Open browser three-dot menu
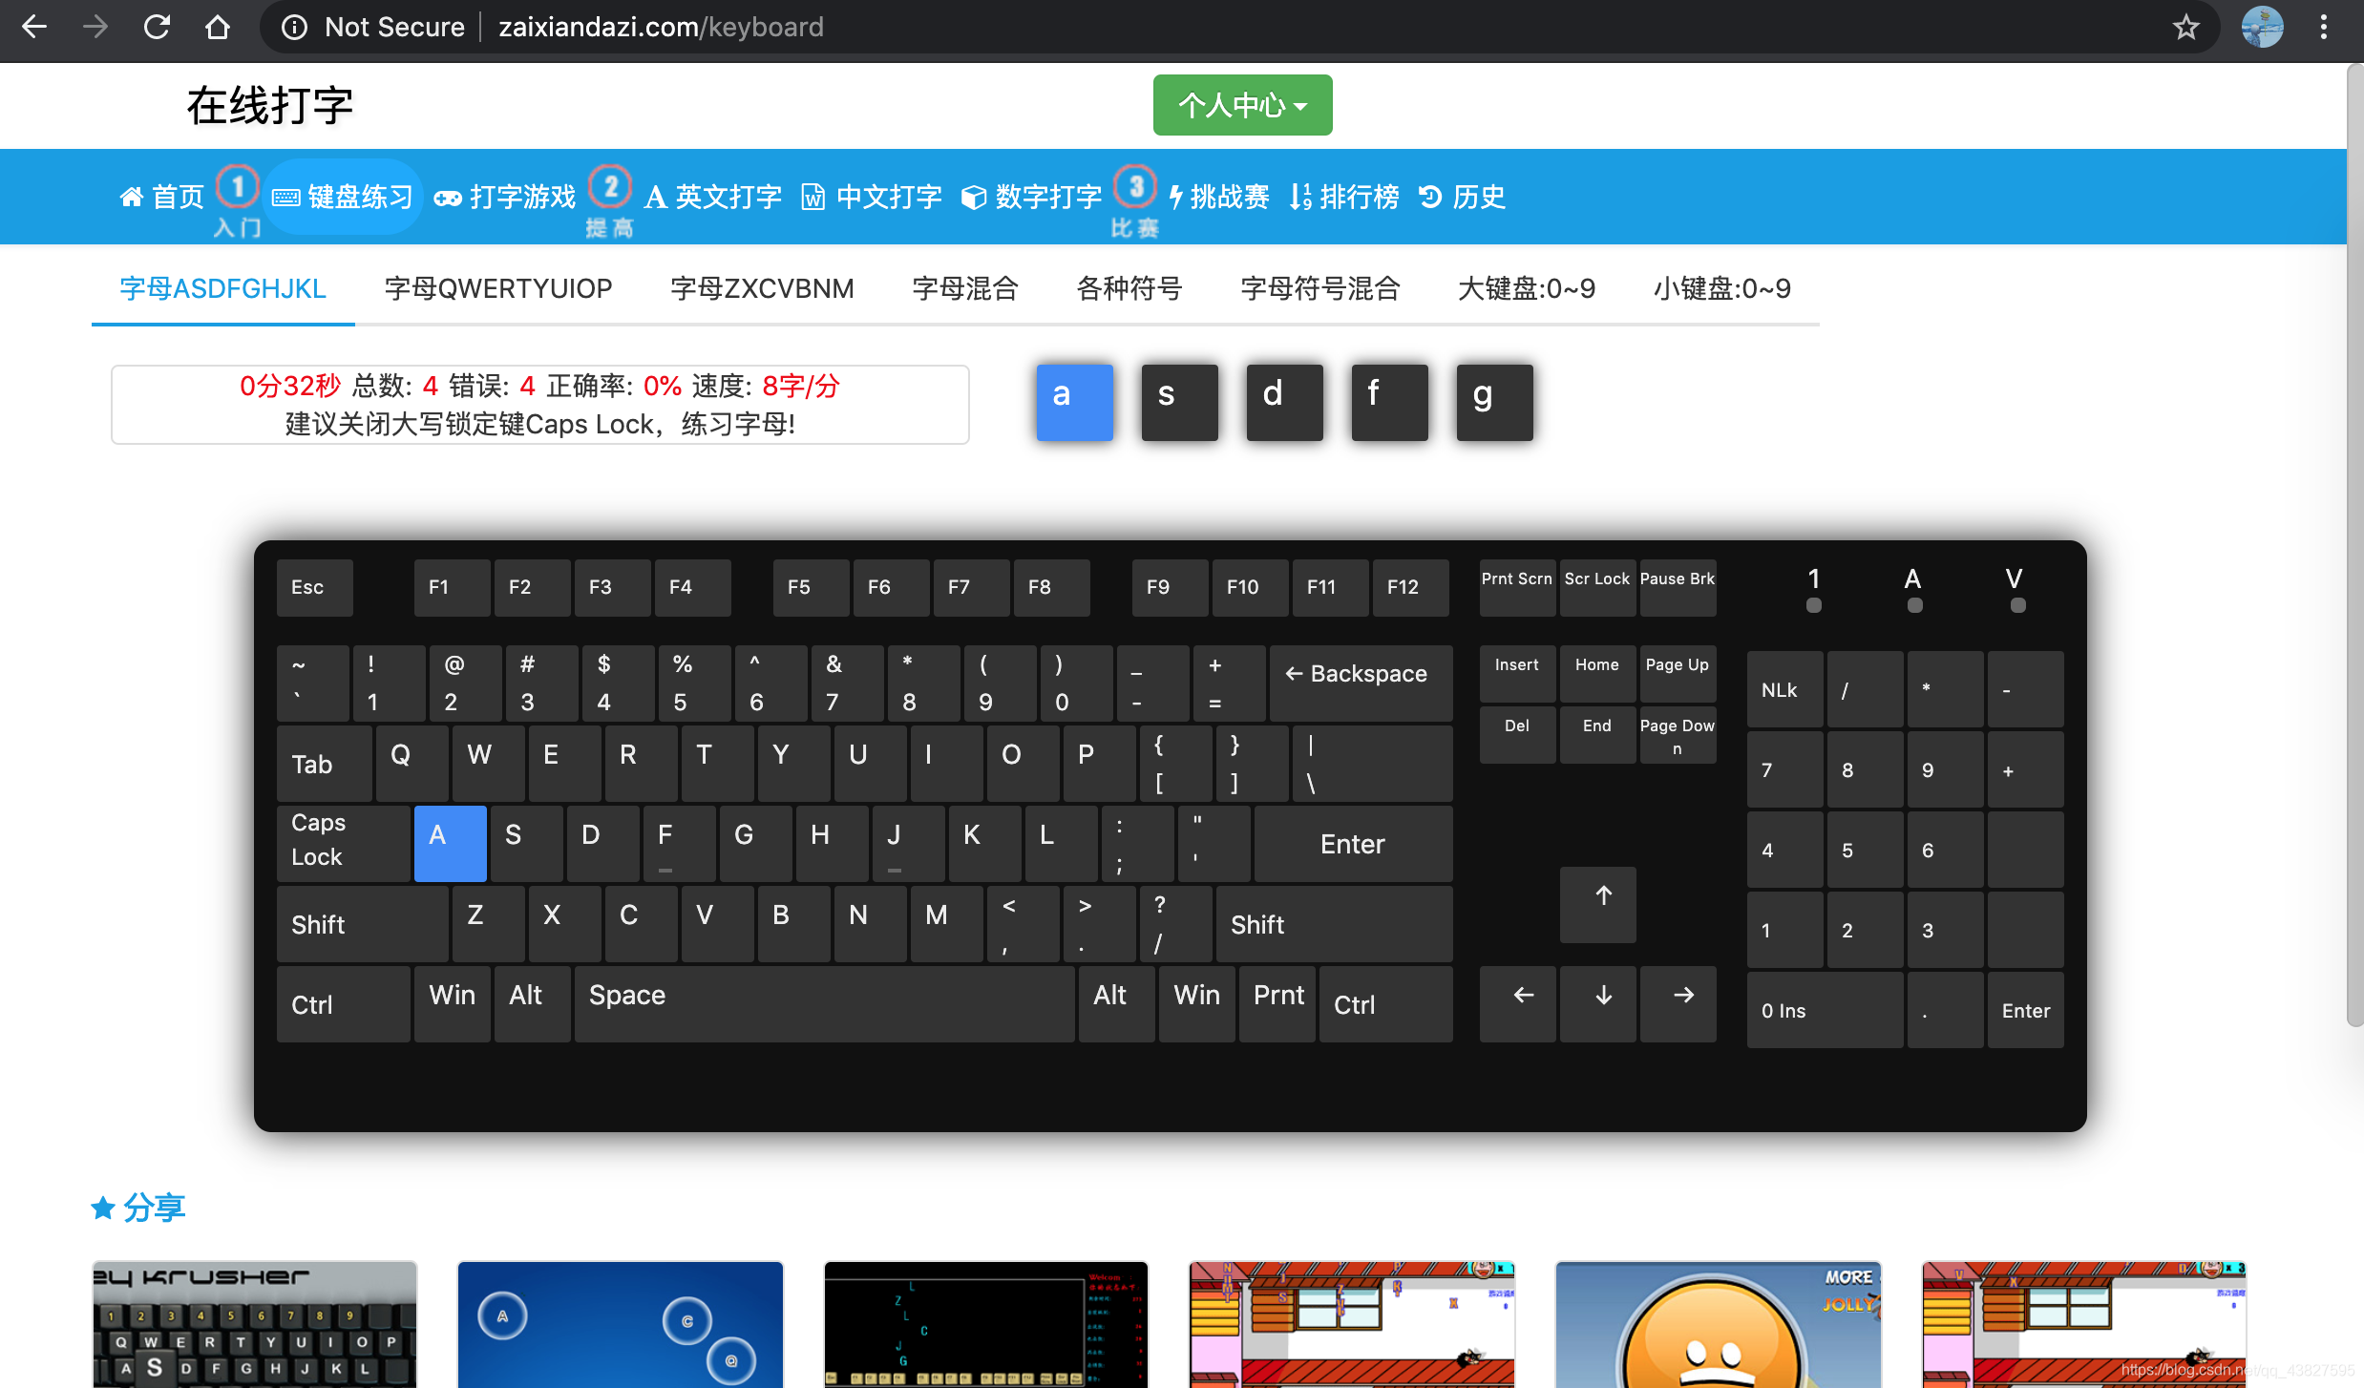 [x=2324, y=27]
